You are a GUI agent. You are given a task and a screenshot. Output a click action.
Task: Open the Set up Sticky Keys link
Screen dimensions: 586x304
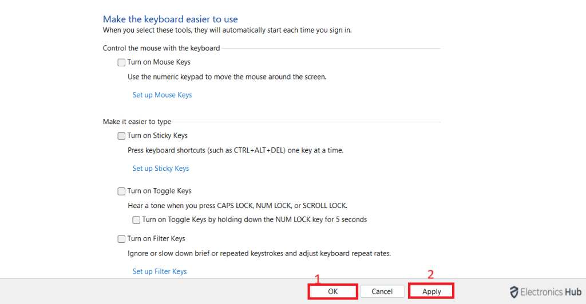click(x=160, y=169)
